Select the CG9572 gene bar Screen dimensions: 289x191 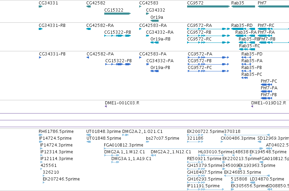coord(209,6)
